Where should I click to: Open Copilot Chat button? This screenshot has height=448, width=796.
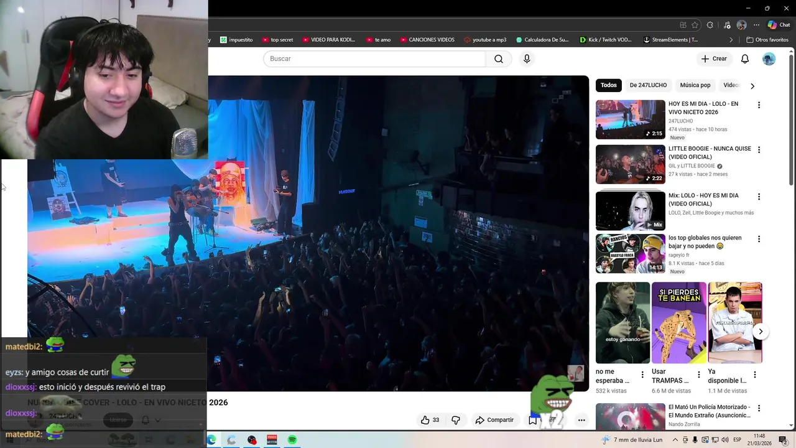779,25
